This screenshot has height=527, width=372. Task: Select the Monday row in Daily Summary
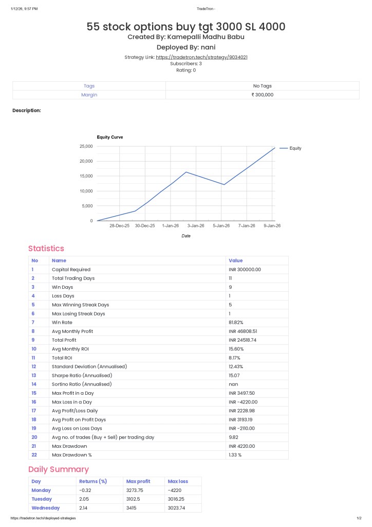[x=41, y=490]
